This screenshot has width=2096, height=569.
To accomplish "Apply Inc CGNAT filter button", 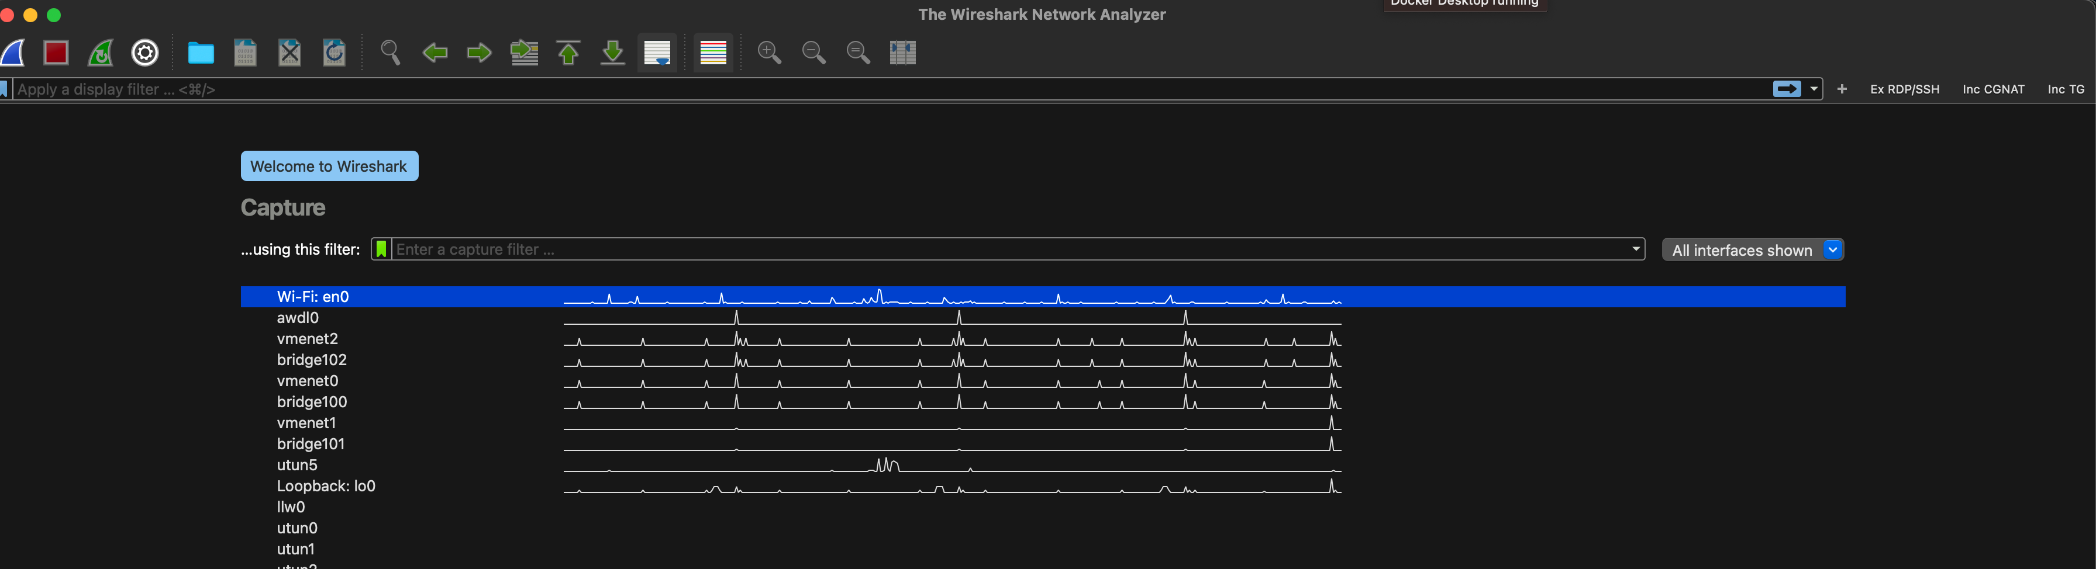I will 1994,89.
